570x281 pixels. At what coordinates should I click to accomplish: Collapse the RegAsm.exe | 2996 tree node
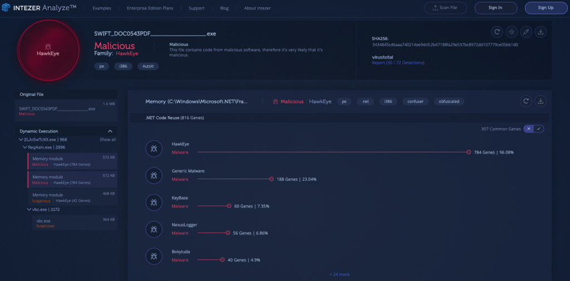(25, 147)
